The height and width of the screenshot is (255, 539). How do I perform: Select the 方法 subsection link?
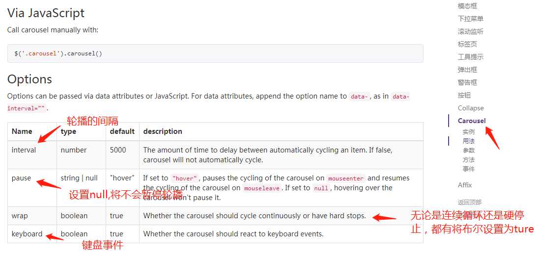(x=469, y=160)
